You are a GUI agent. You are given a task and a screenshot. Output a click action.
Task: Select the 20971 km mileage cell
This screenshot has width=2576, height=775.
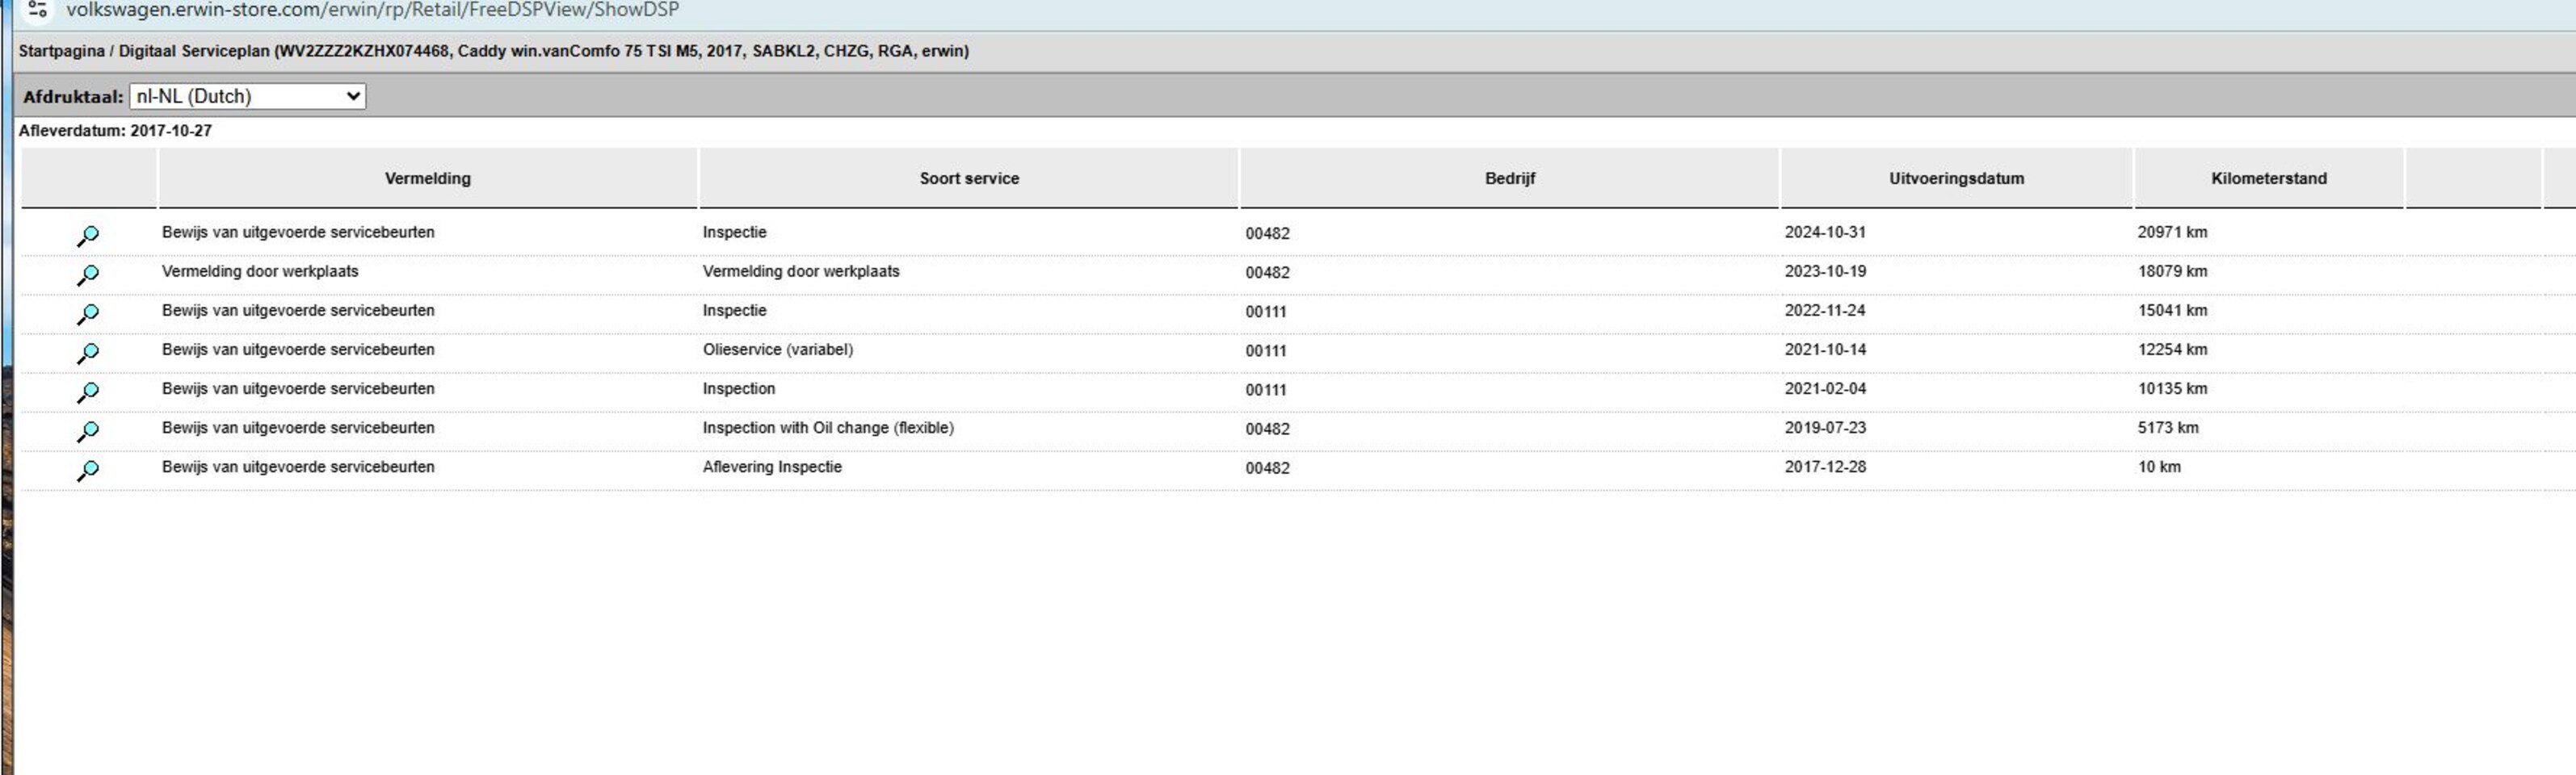pyautogui.click(x=2172, y=232)
